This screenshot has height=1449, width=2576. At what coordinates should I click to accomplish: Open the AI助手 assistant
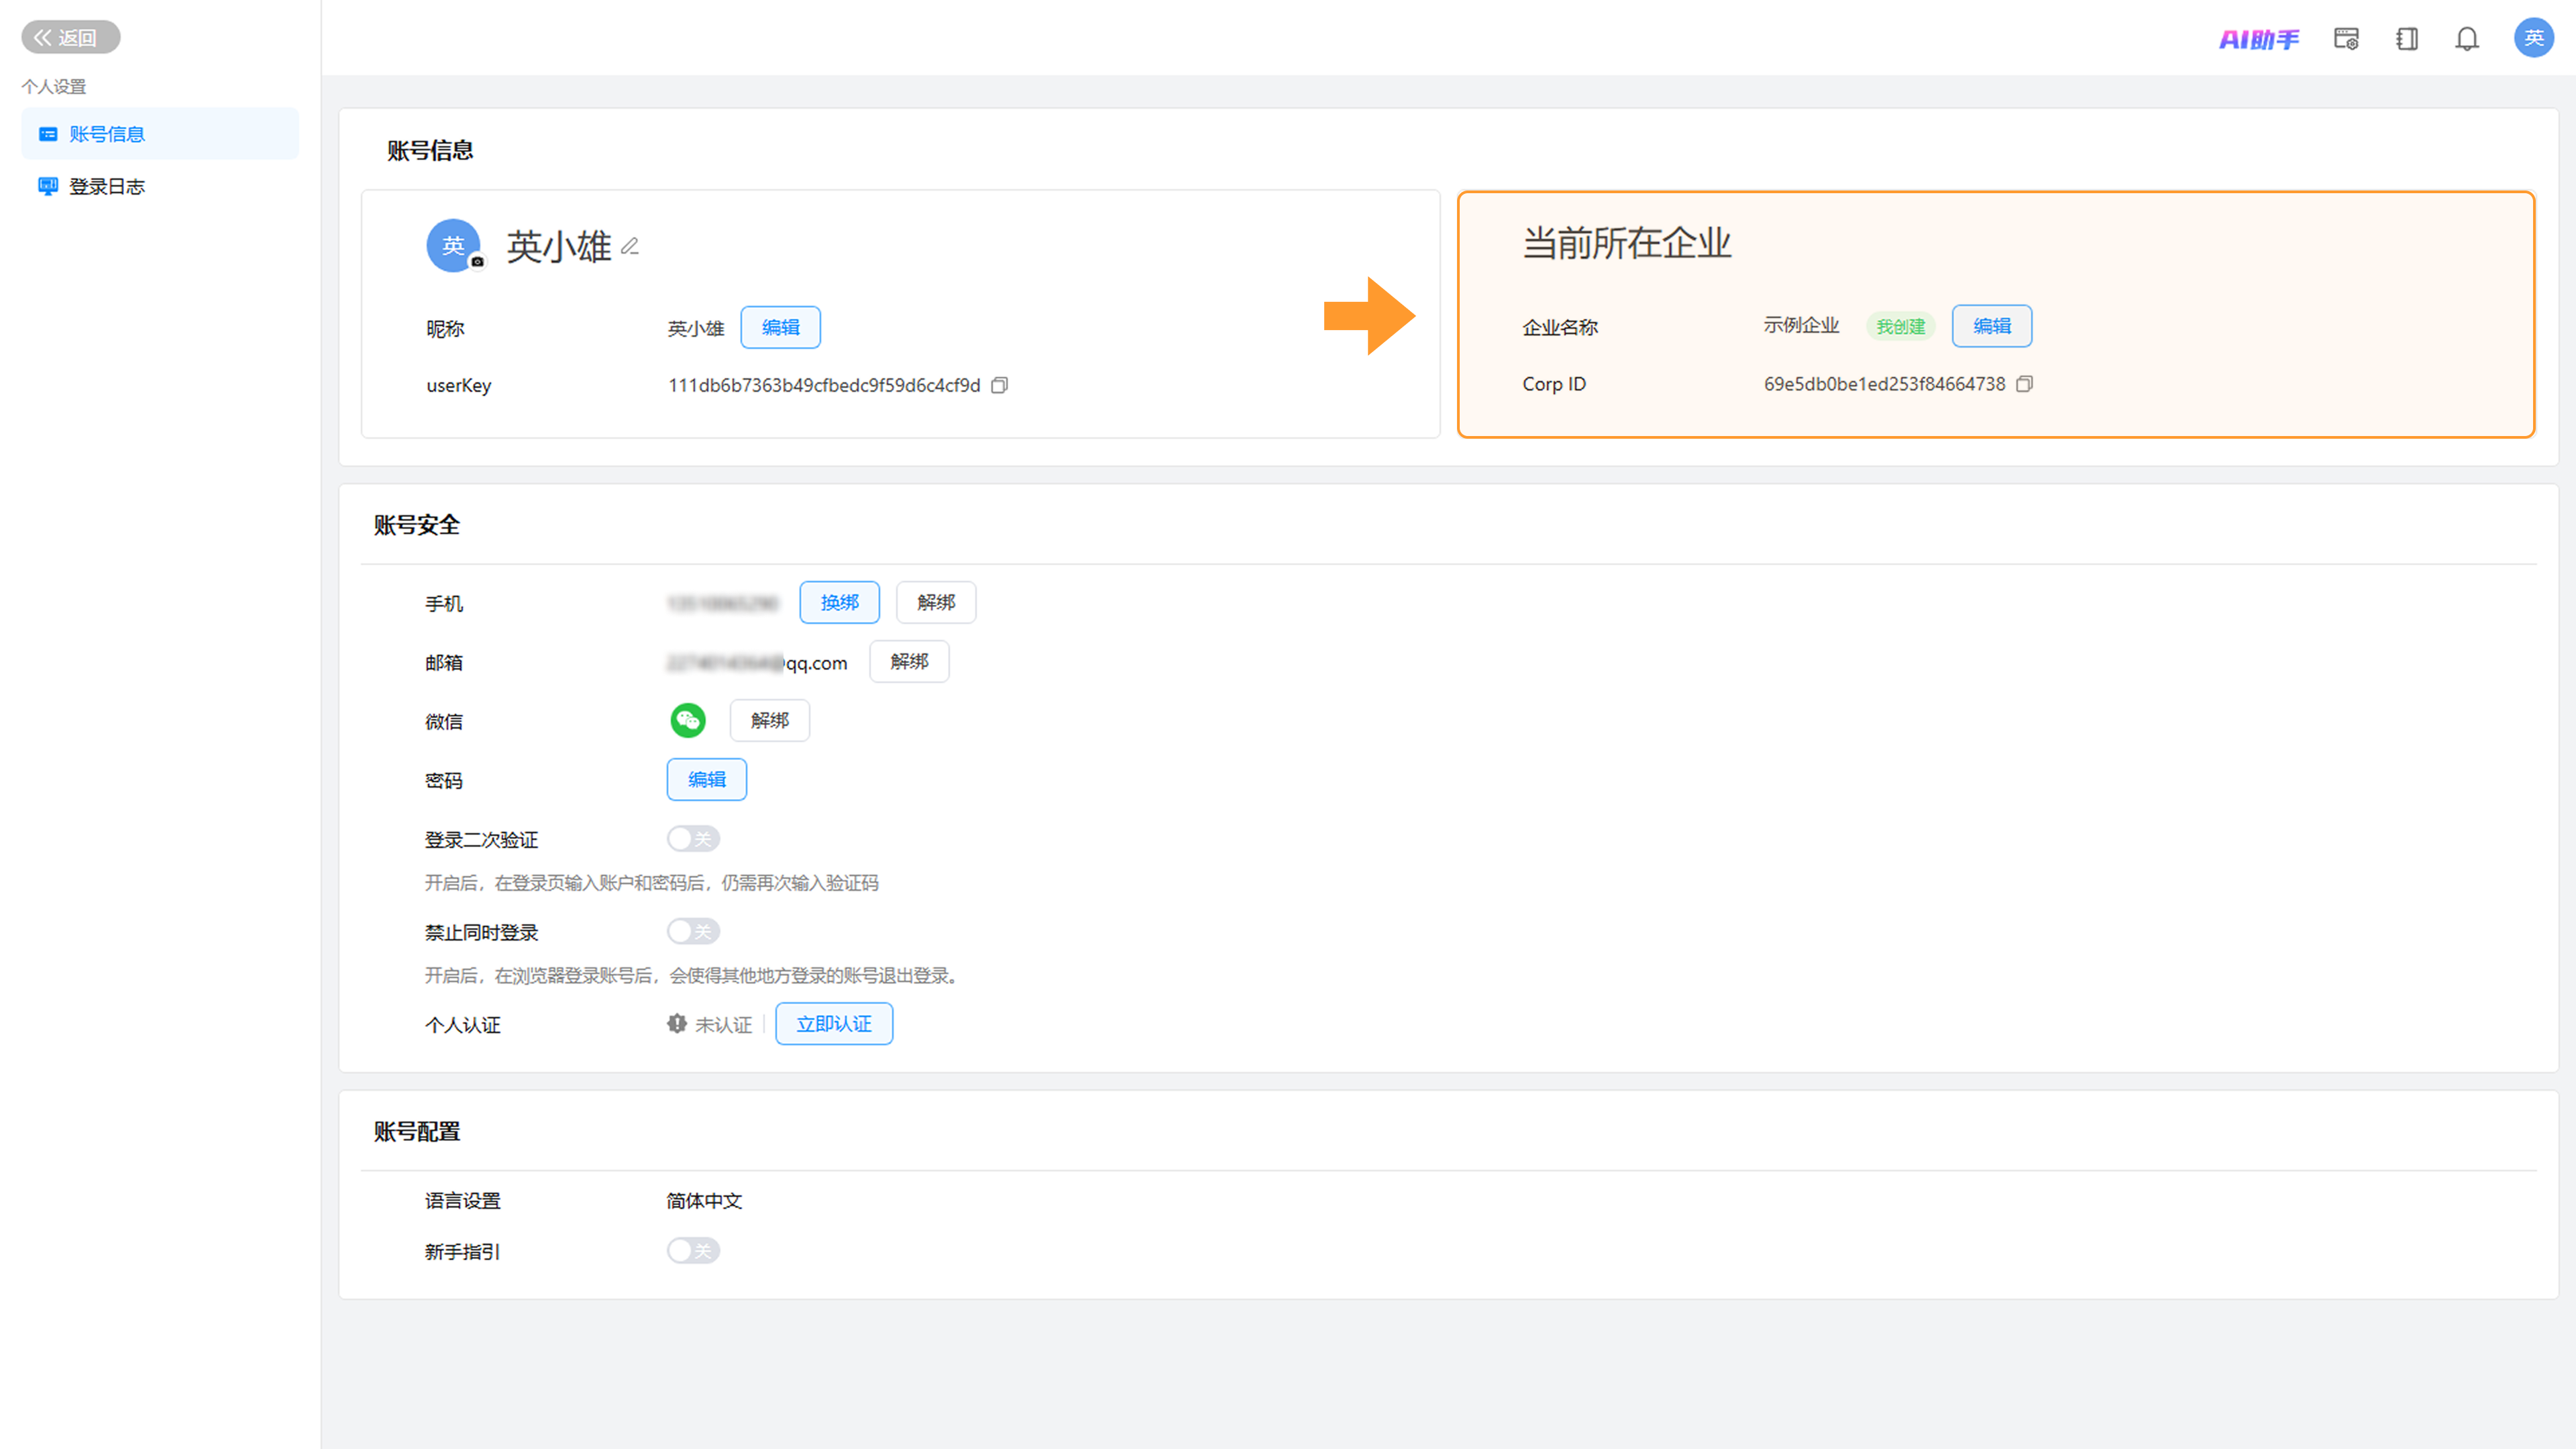[x=2259, y=39]
